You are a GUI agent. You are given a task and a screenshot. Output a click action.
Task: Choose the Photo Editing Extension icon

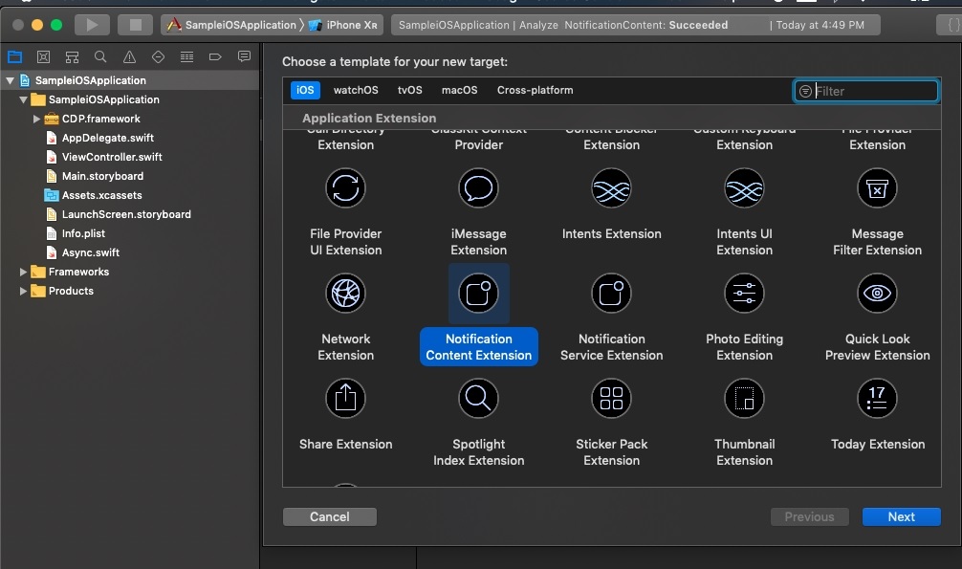pos(744,293)
